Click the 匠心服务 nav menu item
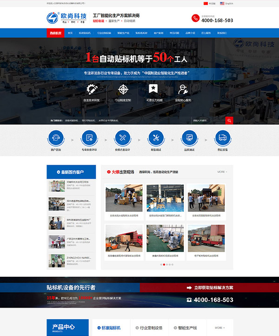Image resolution: width=279 pixels, height=336 pixels. click(x=206, y=33)
